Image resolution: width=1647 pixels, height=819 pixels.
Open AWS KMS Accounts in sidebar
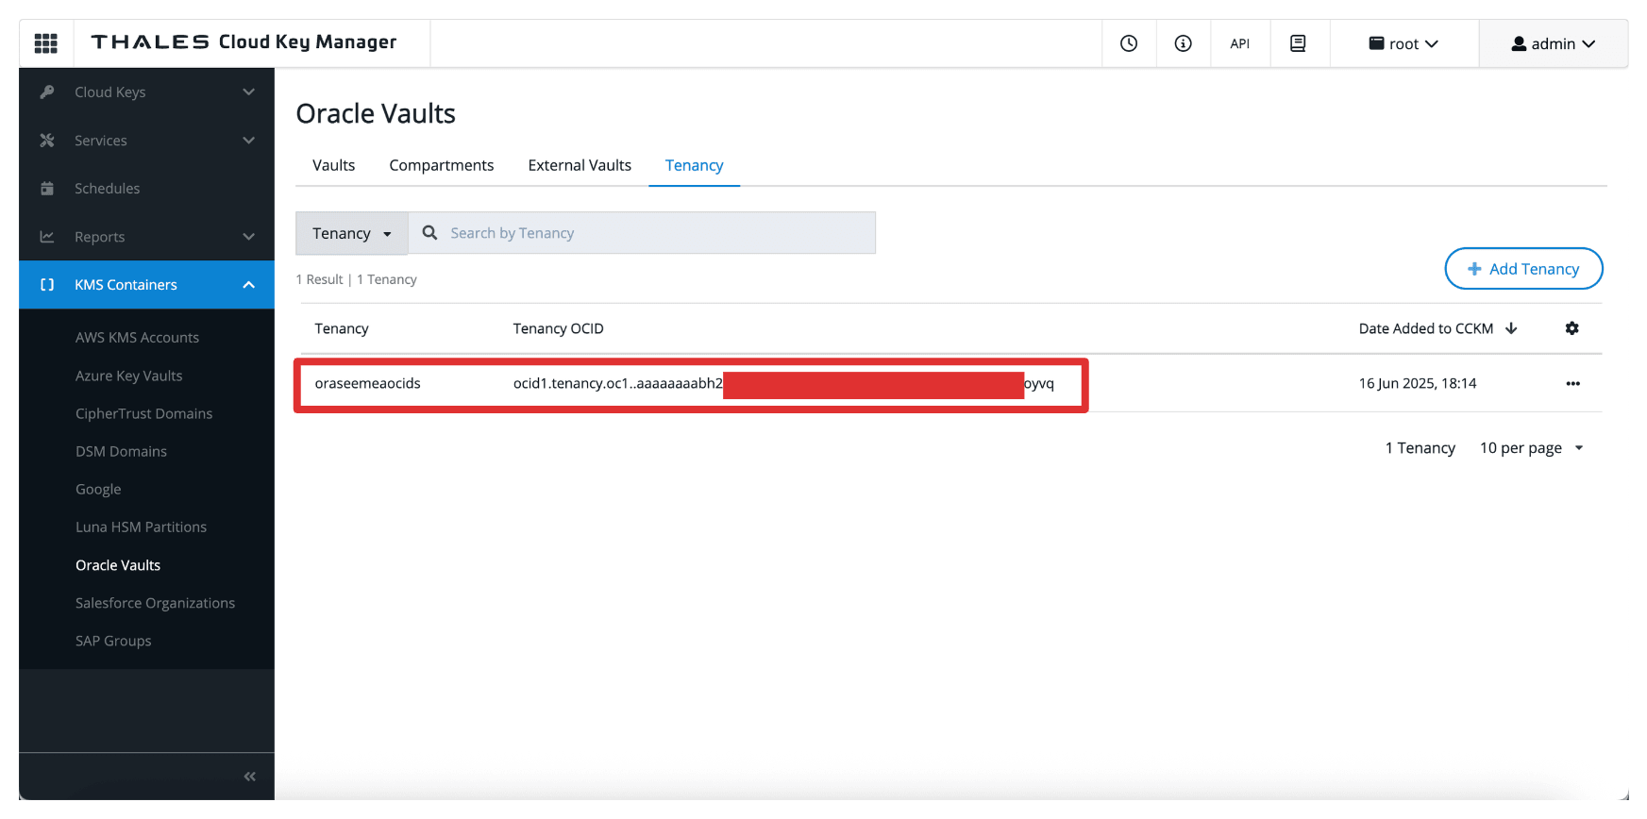pos(138,338)
